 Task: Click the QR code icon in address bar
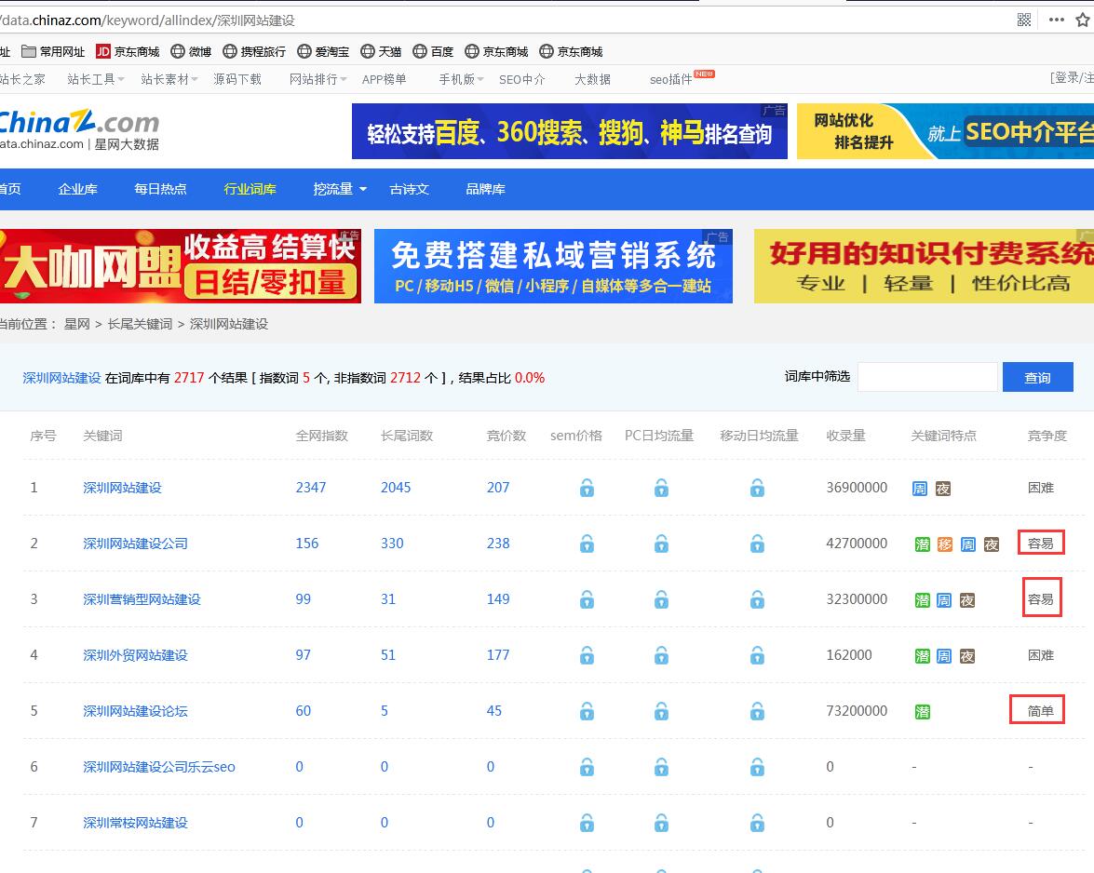coord(1024,20)
